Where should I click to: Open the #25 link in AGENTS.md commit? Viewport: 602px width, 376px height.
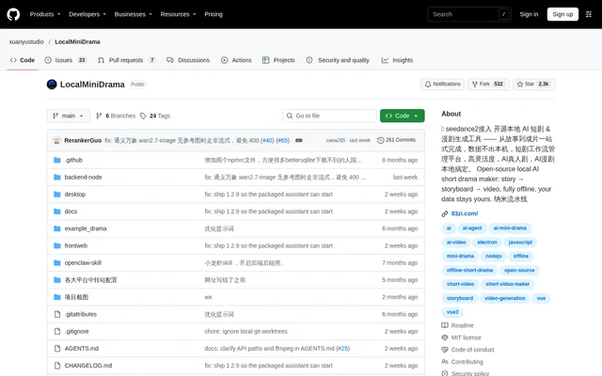(x=342, y=349)
